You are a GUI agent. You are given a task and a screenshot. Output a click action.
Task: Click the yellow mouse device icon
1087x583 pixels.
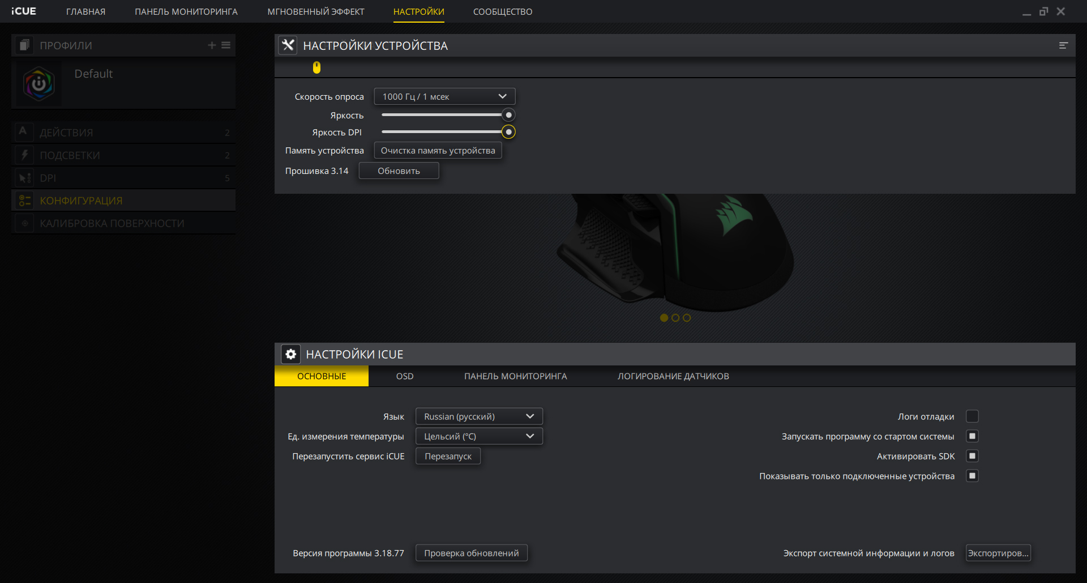pyautogui.click(x=316, y=67)
